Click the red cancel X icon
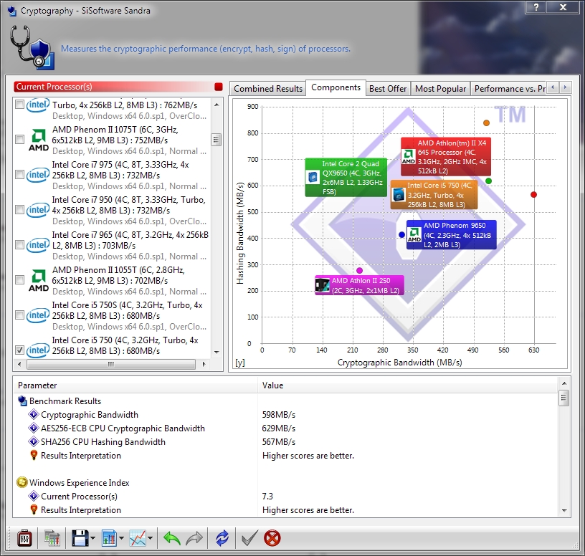Screen dimensions: 585x556 272,538
